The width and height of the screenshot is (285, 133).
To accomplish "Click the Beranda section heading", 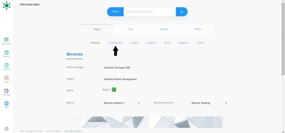I will [74, 54].
